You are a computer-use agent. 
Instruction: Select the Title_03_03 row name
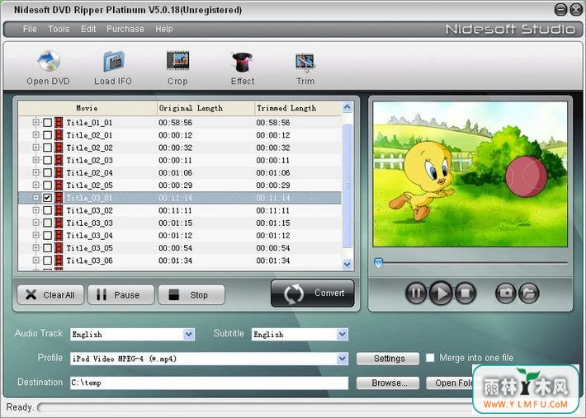pos(89,223)
